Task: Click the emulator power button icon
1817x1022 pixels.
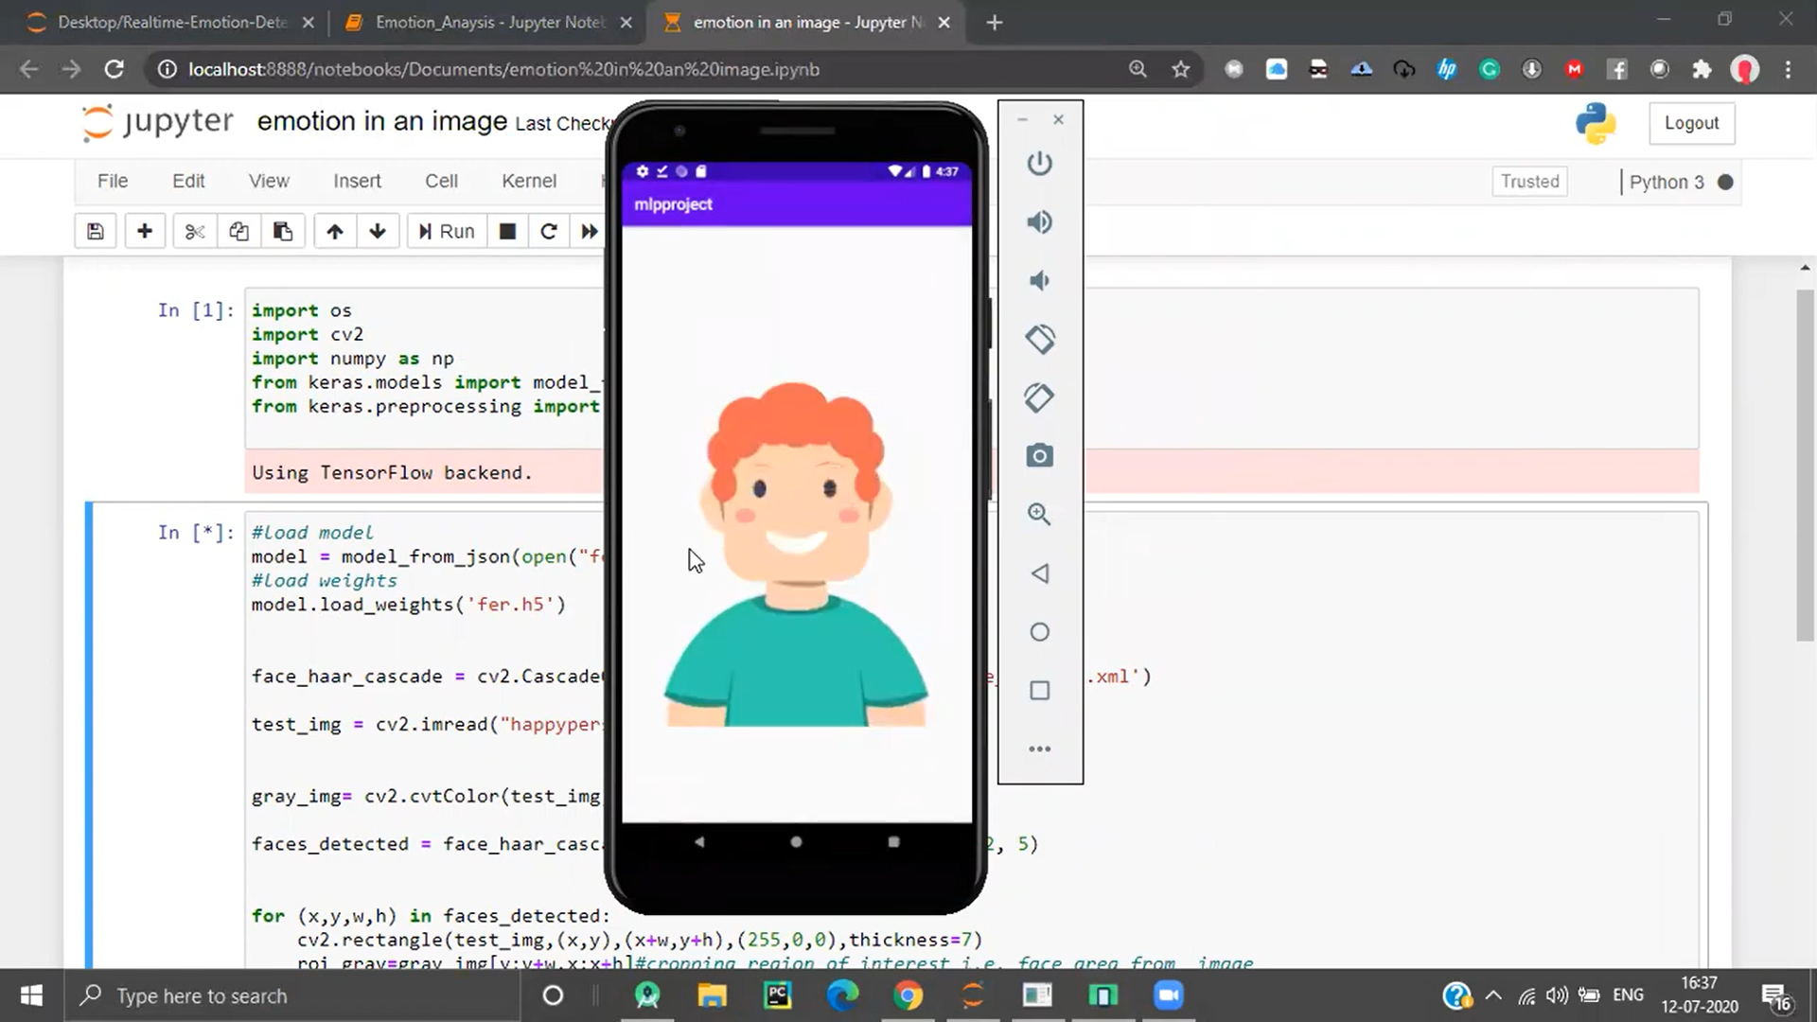Action: pyautogui.click(x=1039, y=164)
